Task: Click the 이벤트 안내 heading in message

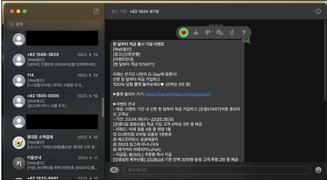Action: 124,104
